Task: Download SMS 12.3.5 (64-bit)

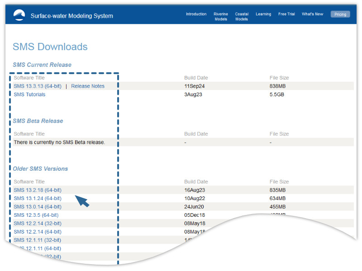Action: click(x=36, y=215)
